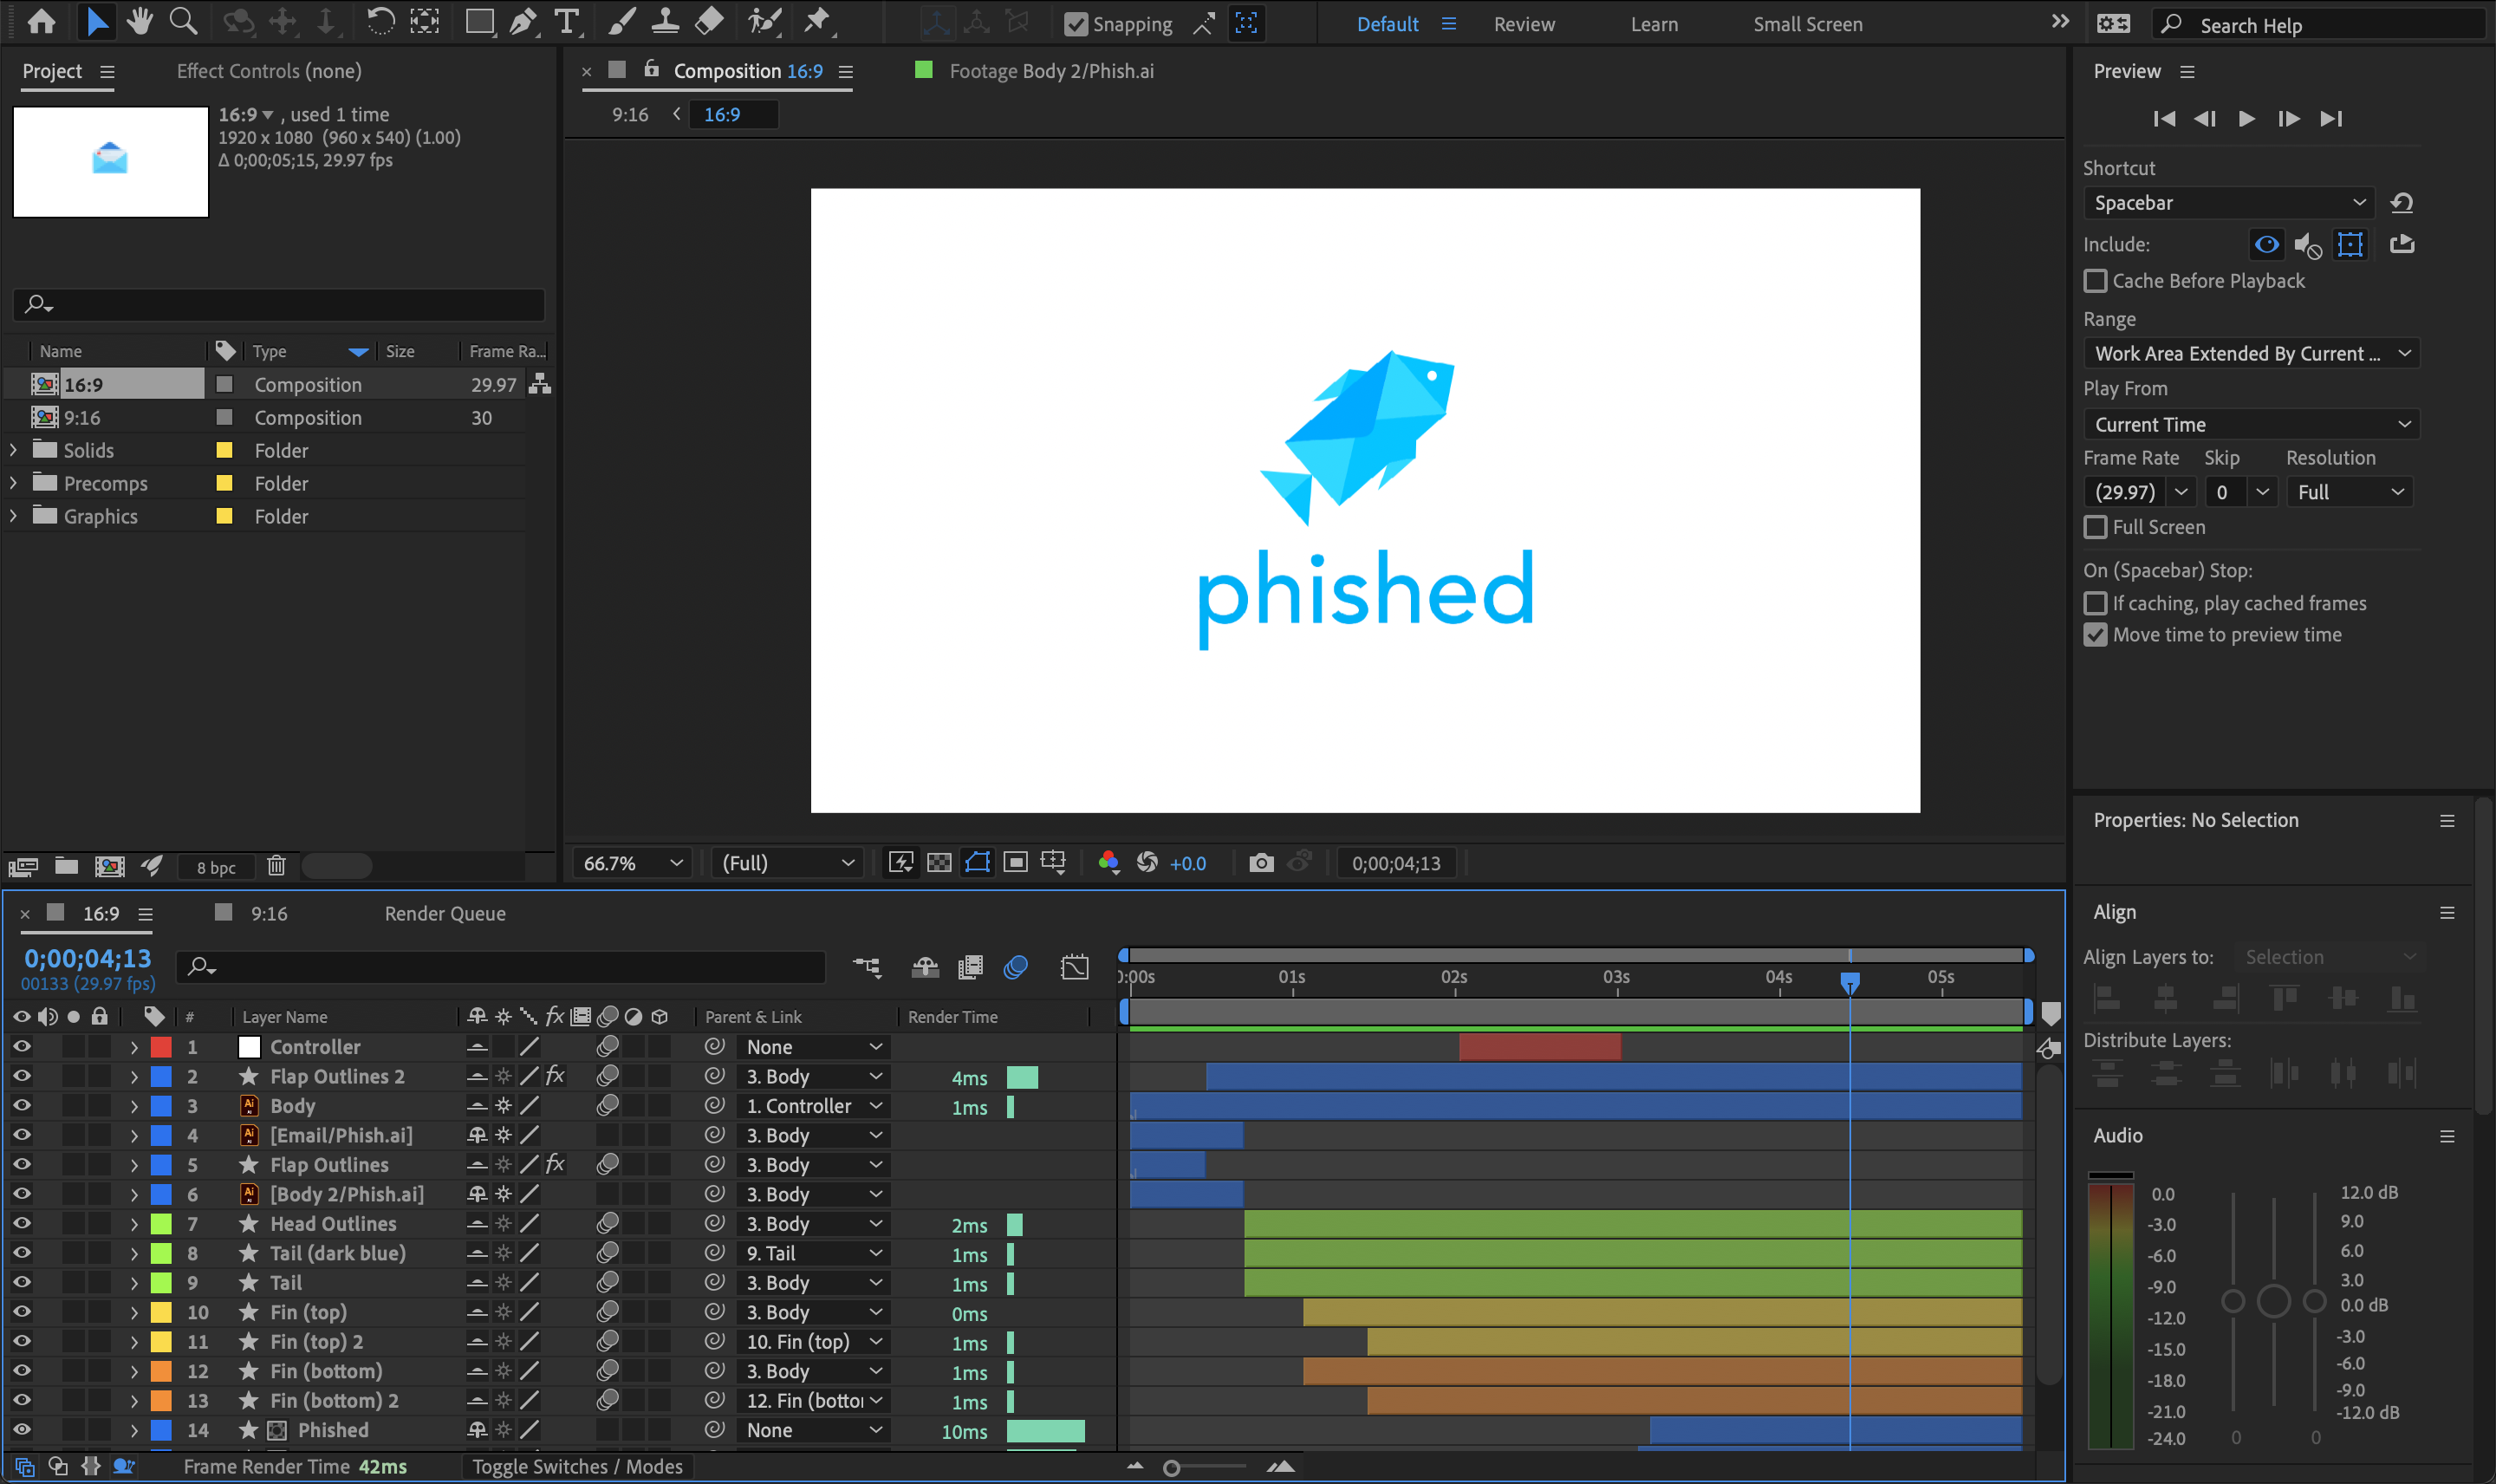
Task: Open the viewer magnification dropdown 66.7%
Action: pos(633,863)
